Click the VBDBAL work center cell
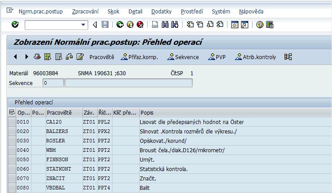Screen dimensions: 332x193 [64, 188]
